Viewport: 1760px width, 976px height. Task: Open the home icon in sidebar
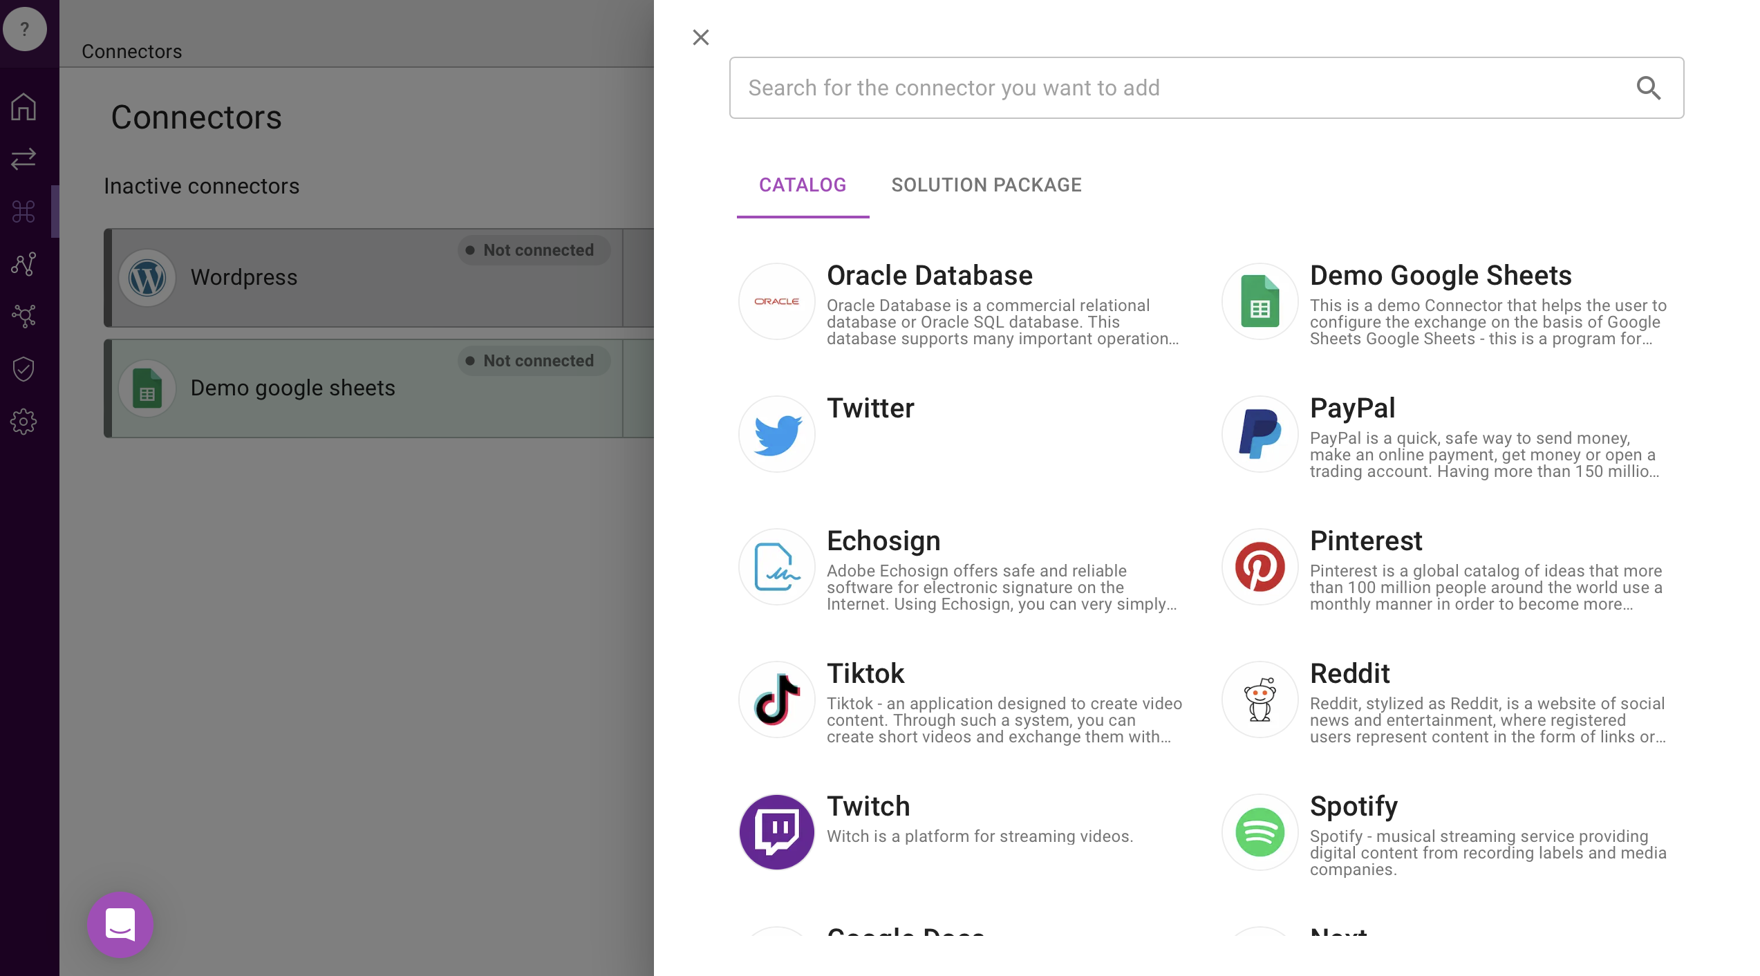click(24, 106)
